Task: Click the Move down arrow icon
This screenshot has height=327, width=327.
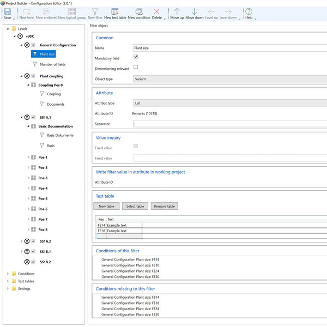Action: [195, 11]
